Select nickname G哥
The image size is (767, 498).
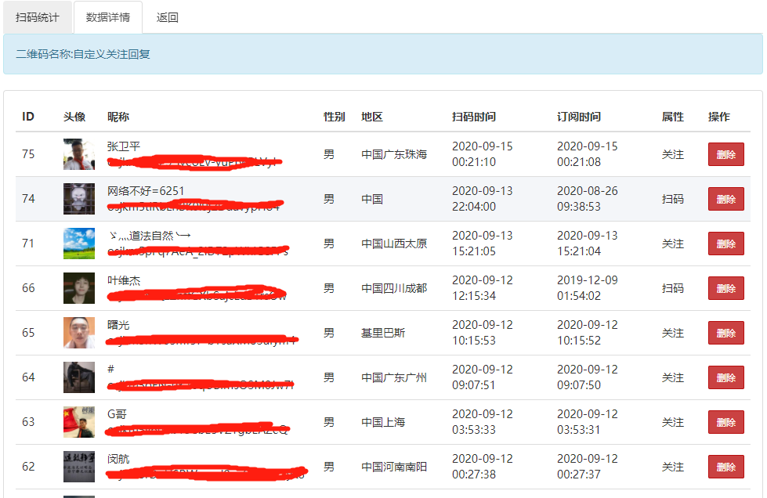pyautogui.click(x=117, y=414)
